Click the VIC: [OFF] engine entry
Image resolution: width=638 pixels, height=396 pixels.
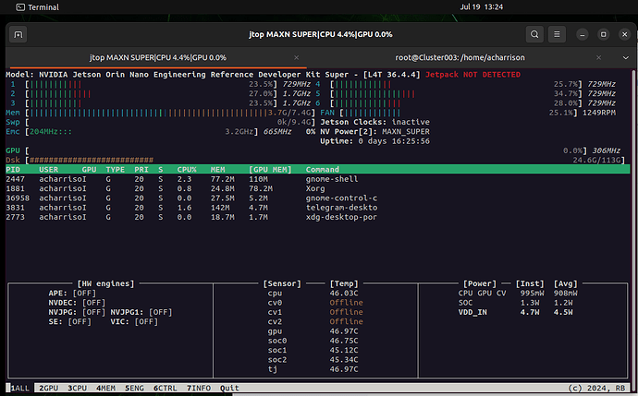[x=134, y=321]
